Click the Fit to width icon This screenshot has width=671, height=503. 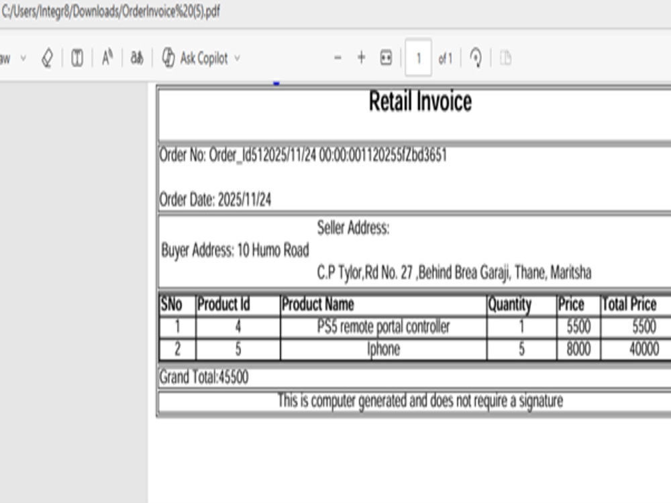(x=386, y=58)
